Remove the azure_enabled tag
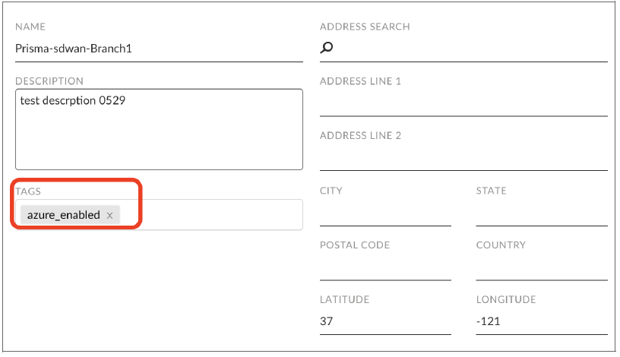The height and width of the screenshot is (357, 620). (109, 216)
